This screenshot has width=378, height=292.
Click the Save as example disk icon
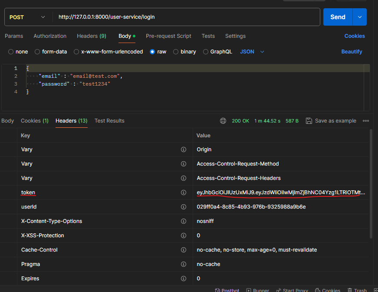309,121
